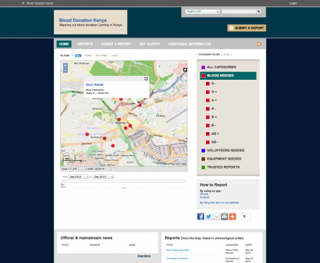The height and width of the screenshot is (263, 320).
Task: Open the Reports tab
Action: tap(85, 44)
